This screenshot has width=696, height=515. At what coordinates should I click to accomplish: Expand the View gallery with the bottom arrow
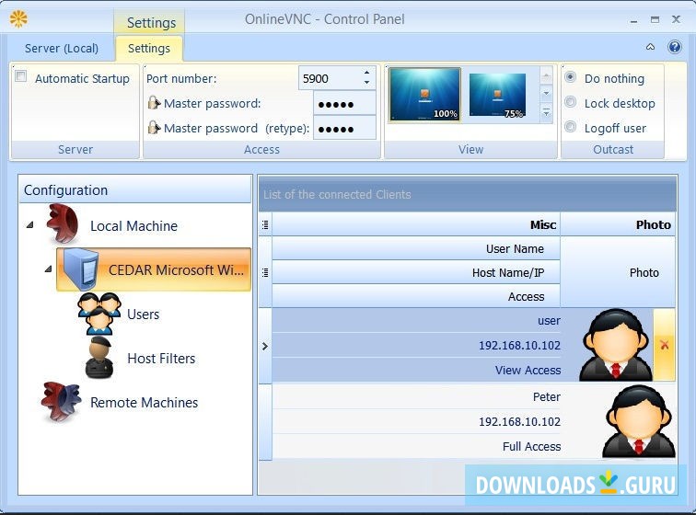coord(547,113)
